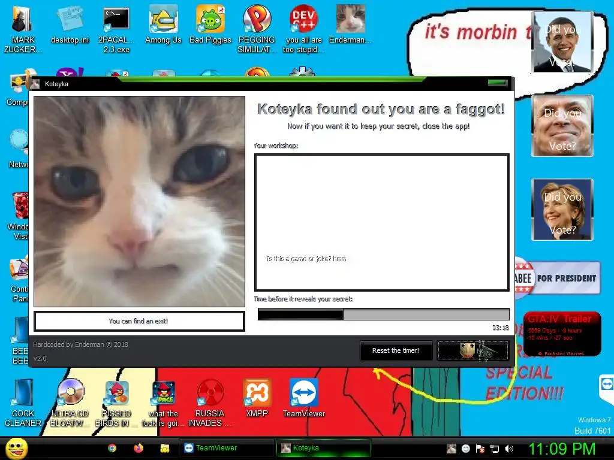
Task: Click the secret reveal timer progress bar
Action: pyautogui.click(x=383, y=314)
